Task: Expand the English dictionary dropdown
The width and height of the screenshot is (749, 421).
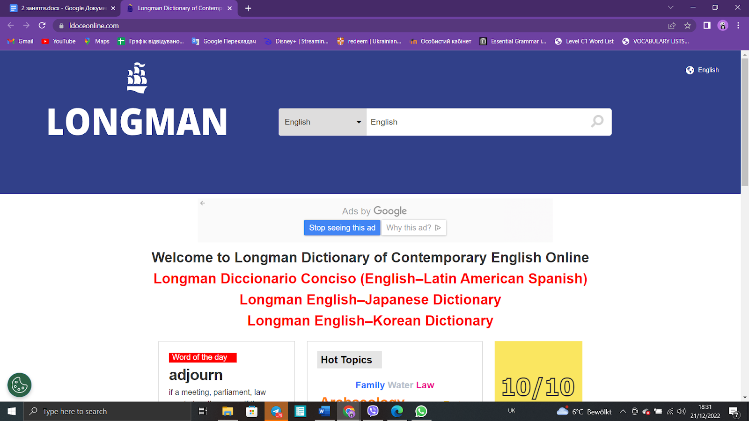Action: point(323,122)
